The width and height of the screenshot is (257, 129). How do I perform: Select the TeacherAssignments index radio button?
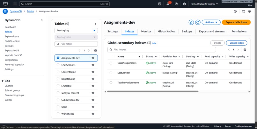[x=111, y=83]
